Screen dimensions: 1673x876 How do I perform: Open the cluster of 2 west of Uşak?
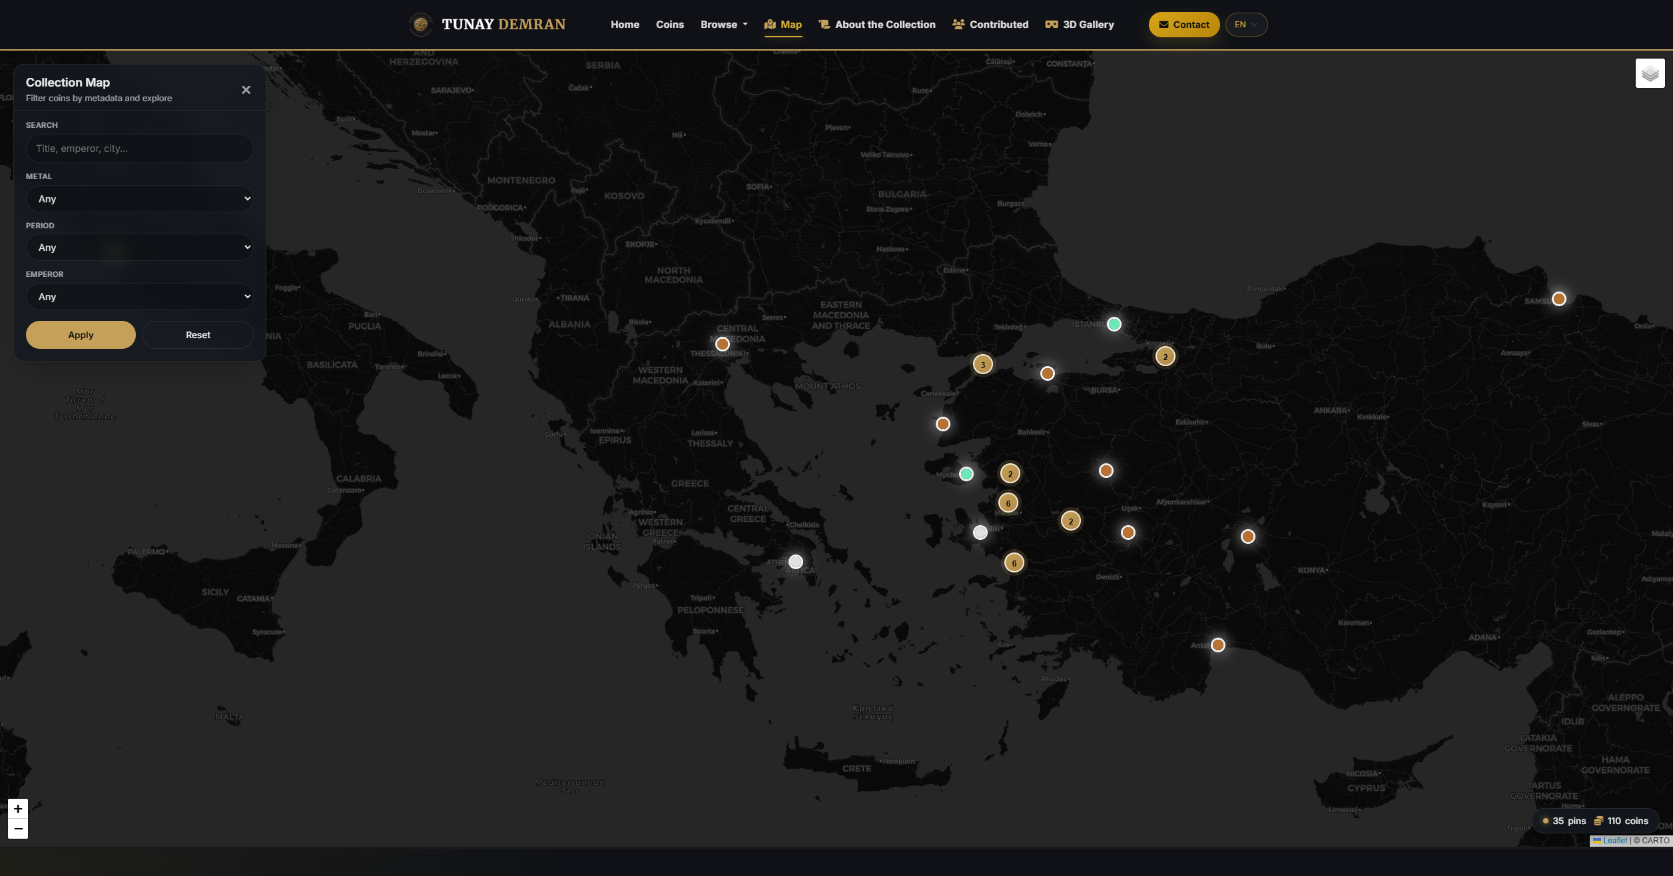click(x=1070, y=521)
